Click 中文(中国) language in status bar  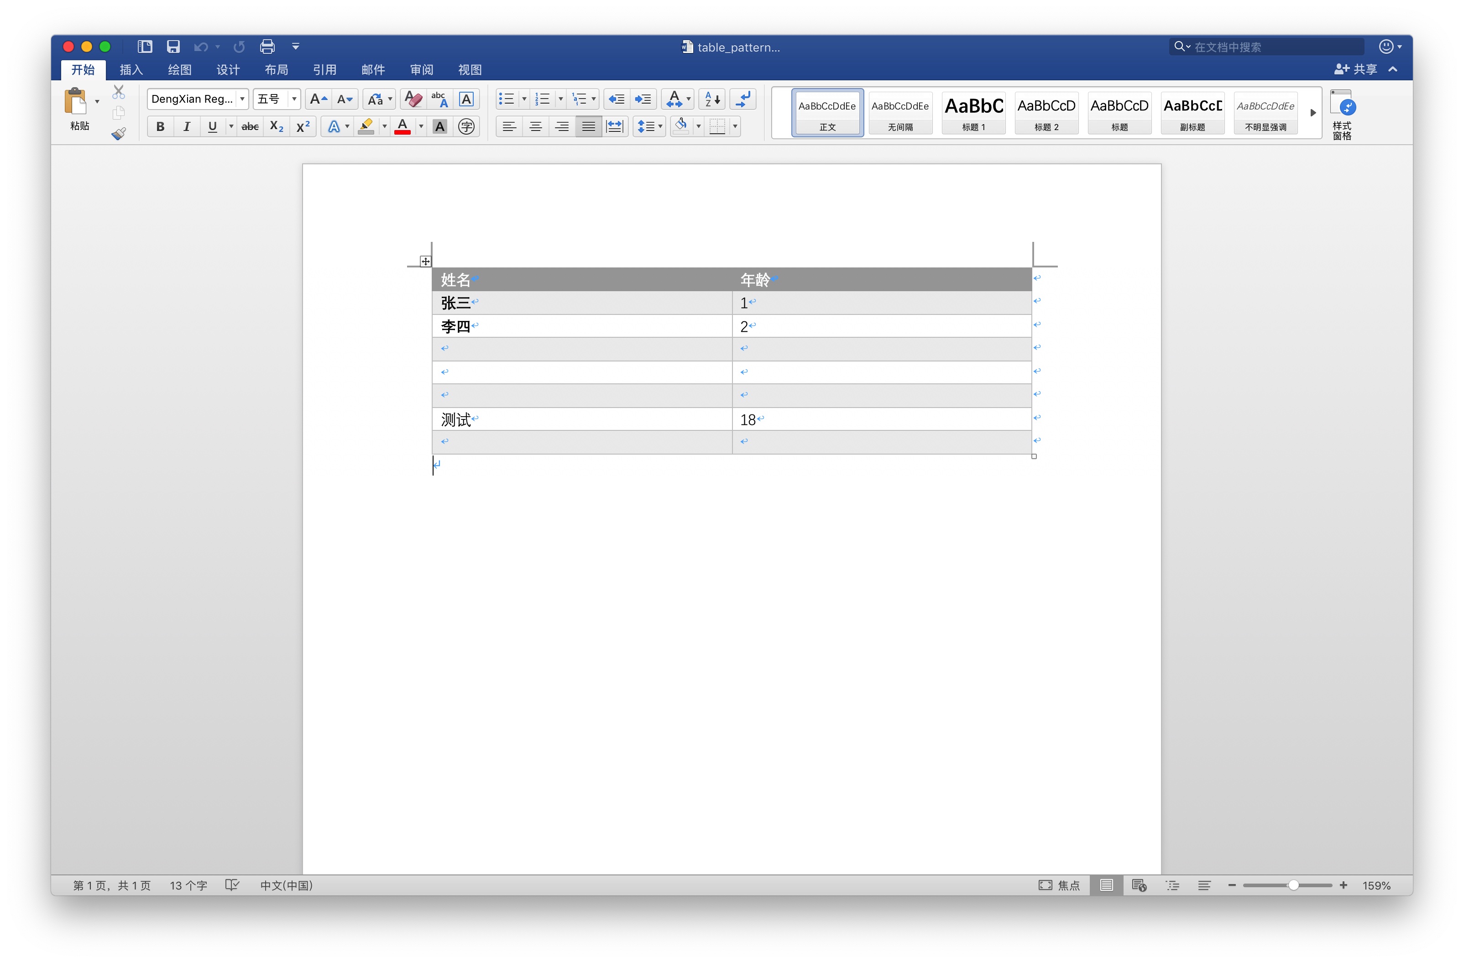[x=286, y=885]
